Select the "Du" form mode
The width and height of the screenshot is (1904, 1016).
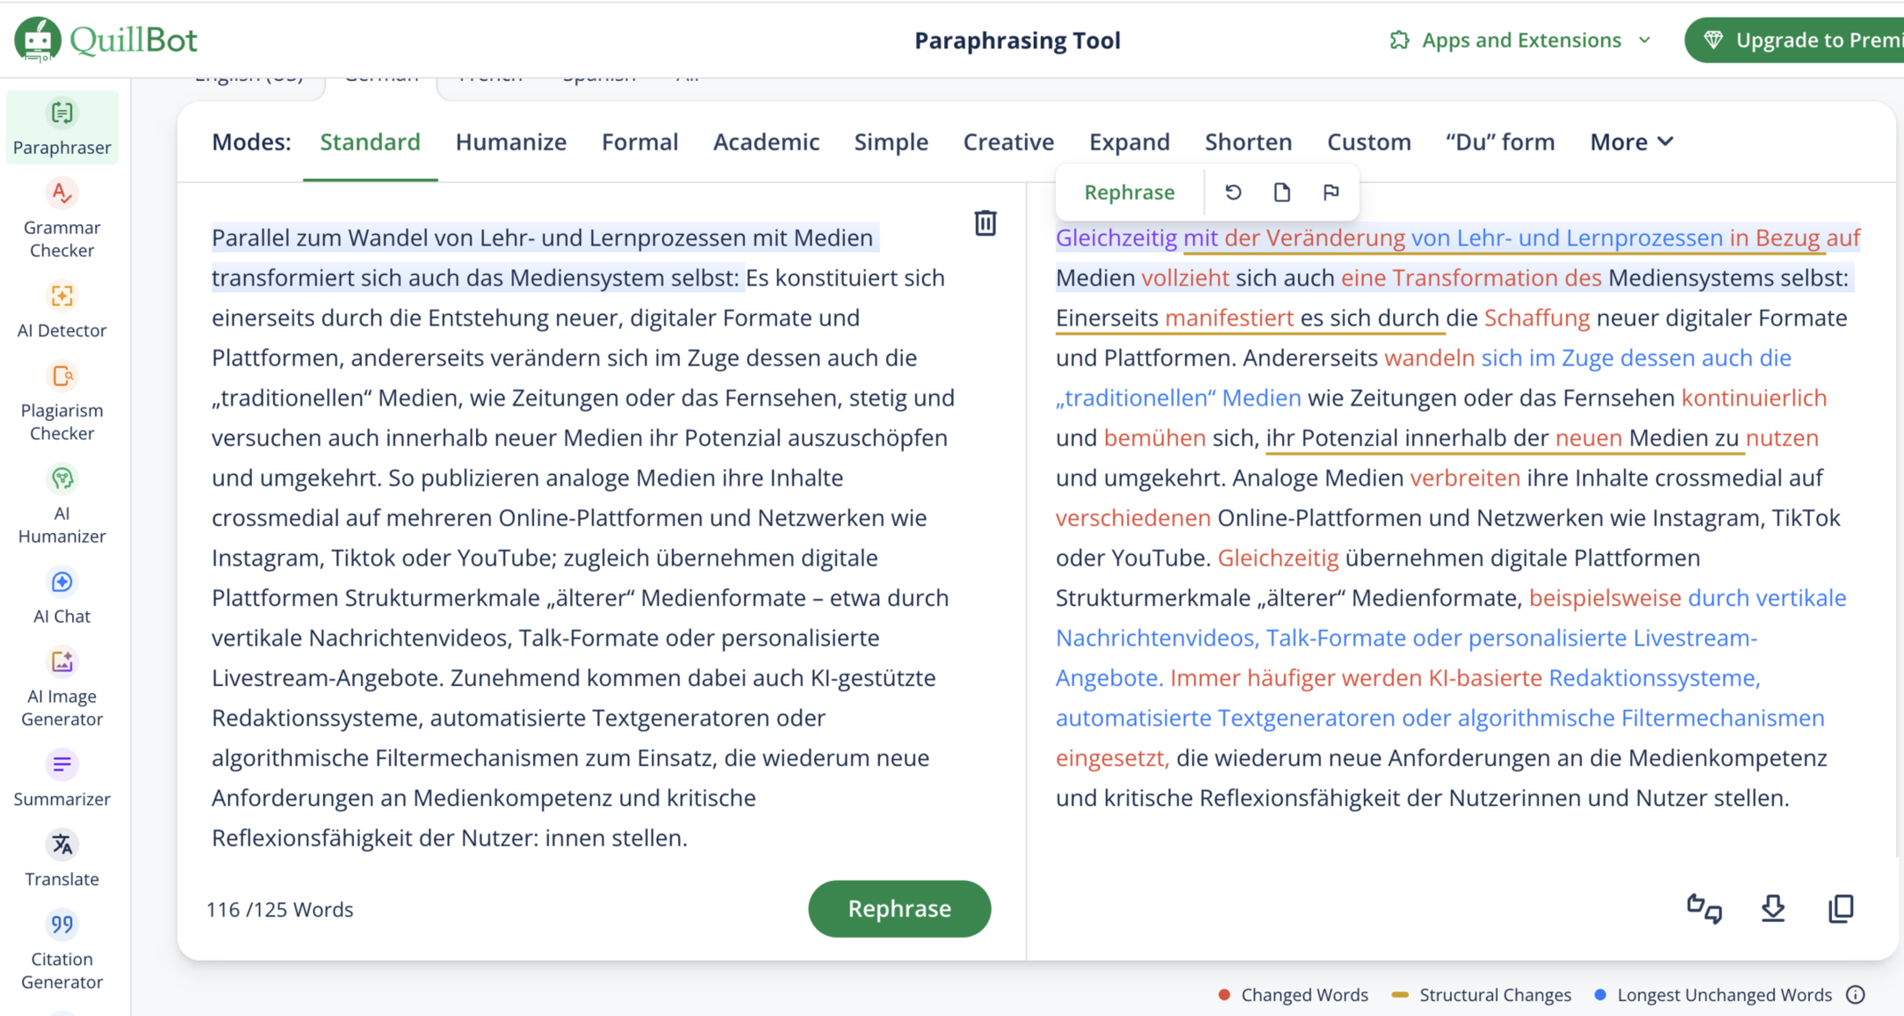click(1500, 141)
